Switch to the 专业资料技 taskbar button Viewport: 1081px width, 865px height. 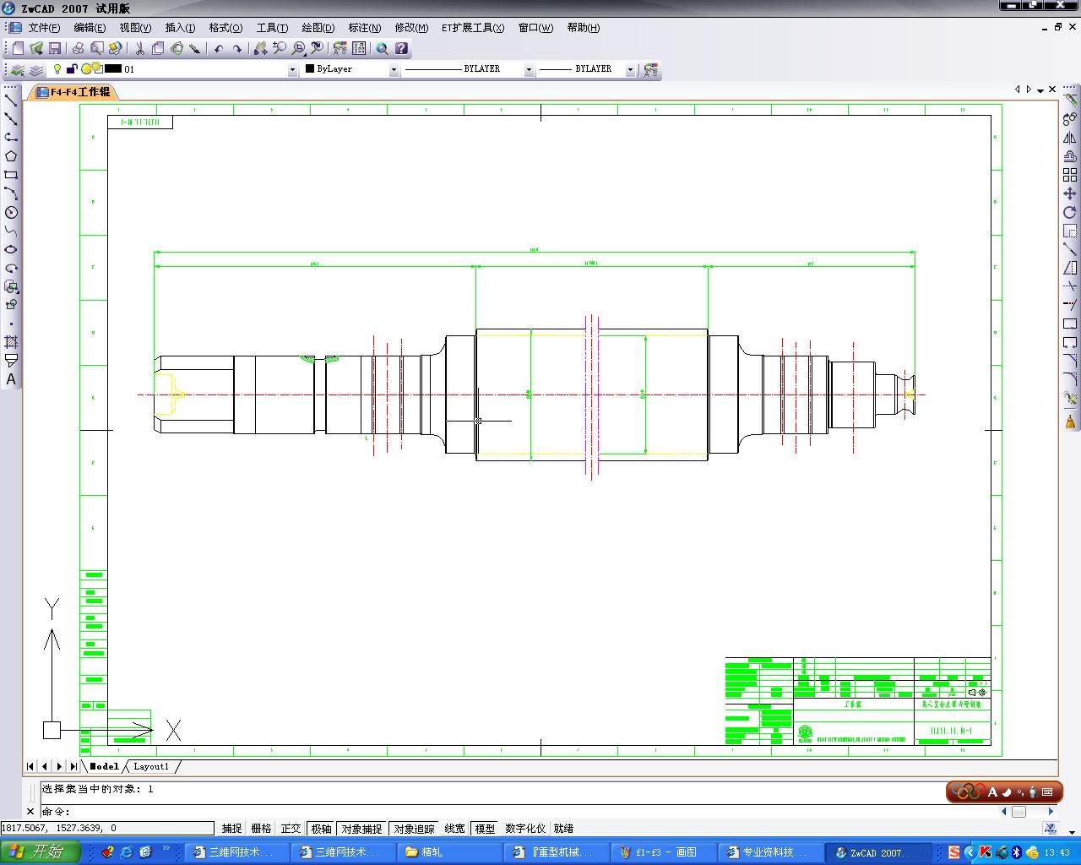[x=771, y=852]
